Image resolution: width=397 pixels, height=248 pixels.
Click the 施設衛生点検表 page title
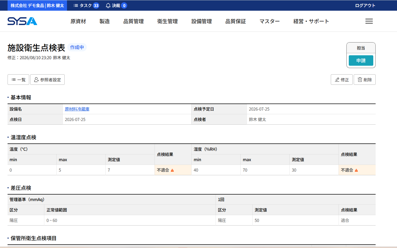[36, 48]
